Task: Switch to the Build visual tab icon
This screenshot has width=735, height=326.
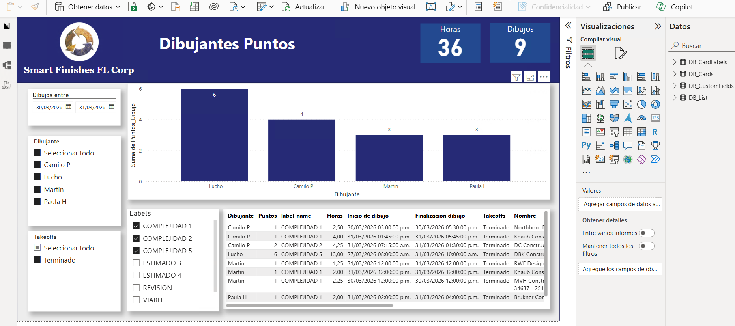Action: point(588,53)
